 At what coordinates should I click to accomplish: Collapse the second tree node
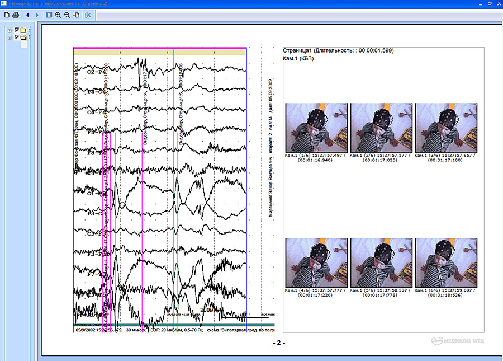coord(10,37)
